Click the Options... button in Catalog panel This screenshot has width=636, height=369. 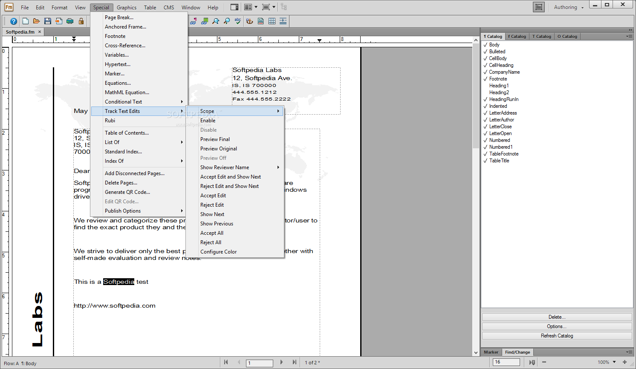pos(557,326)
